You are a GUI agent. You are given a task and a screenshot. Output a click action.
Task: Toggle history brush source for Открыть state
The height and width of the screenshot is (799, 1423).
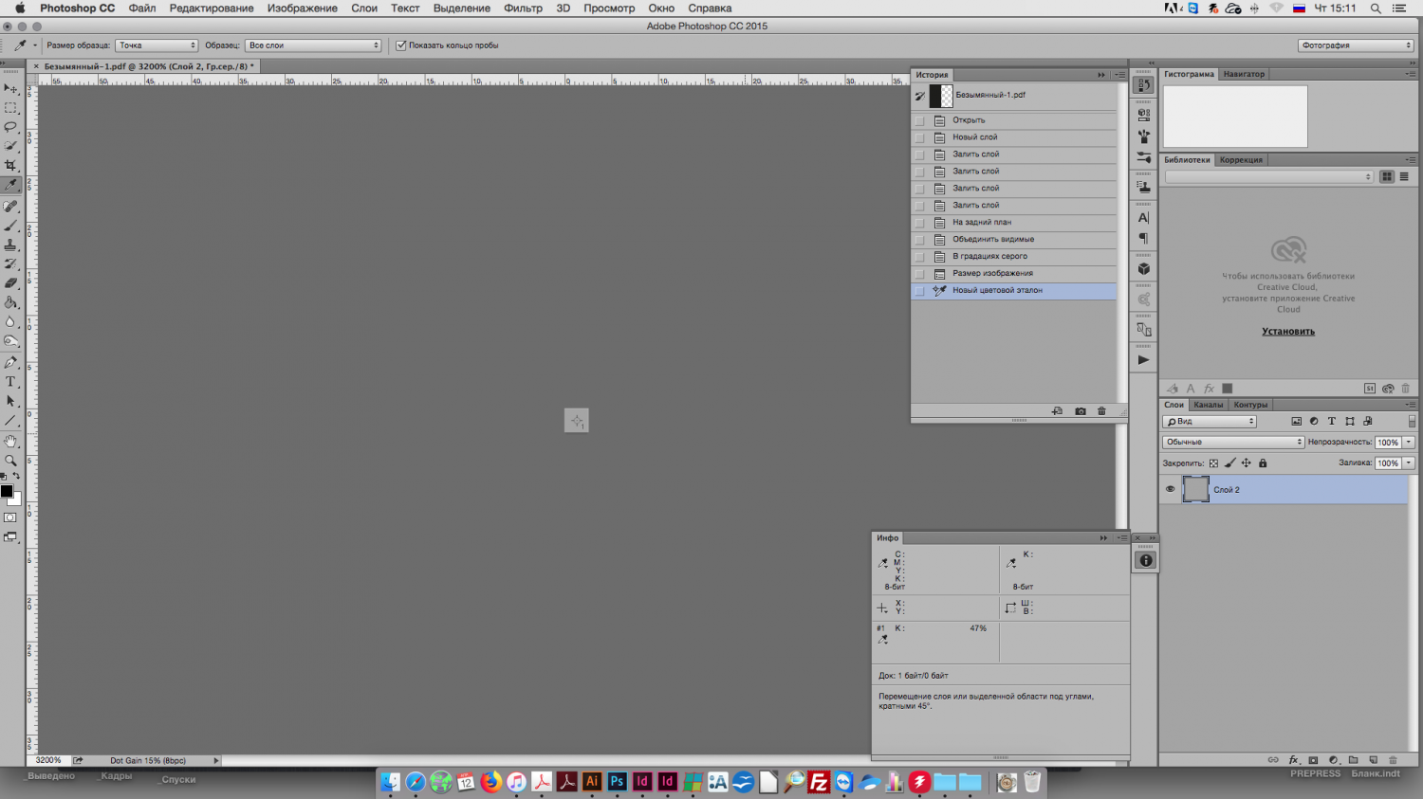tap(919, 120)
